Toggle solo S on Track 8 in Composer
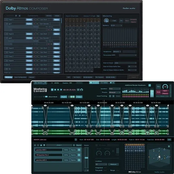Viewport: 174px width, 174px height. click(37, 61)
